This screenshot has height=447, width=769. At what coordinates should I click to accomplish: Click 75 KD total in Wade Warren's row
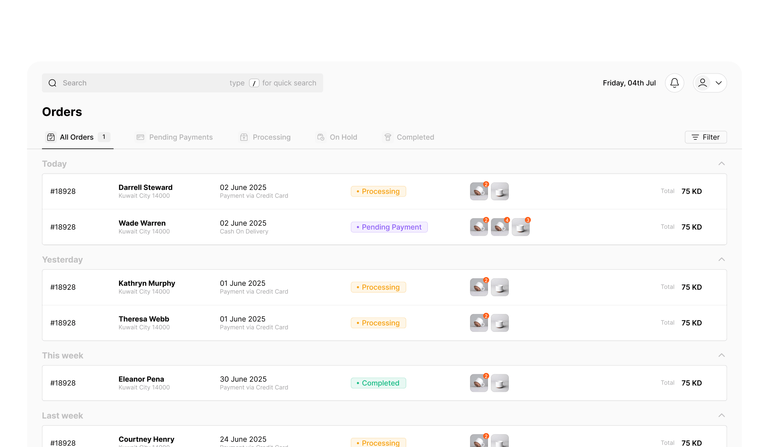point(692,227)
